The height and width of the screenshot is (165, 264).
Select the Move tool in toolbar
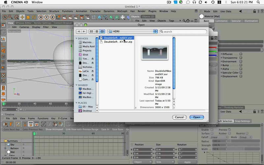point(22,17)
